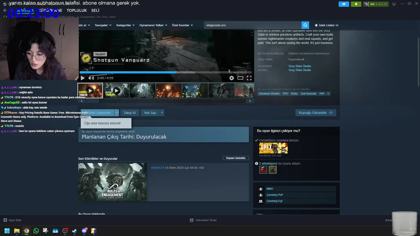This screenshot has height=236, width=420.
Task: Click the store search magnifier button
Action: 305,25
